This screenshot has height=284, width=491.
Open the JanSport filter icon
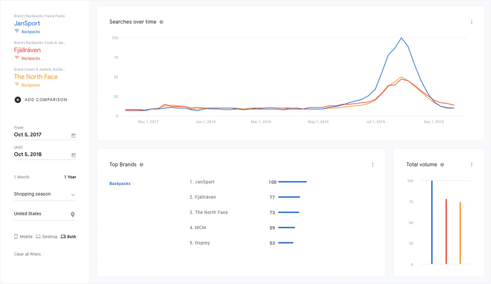coord(17,31)
